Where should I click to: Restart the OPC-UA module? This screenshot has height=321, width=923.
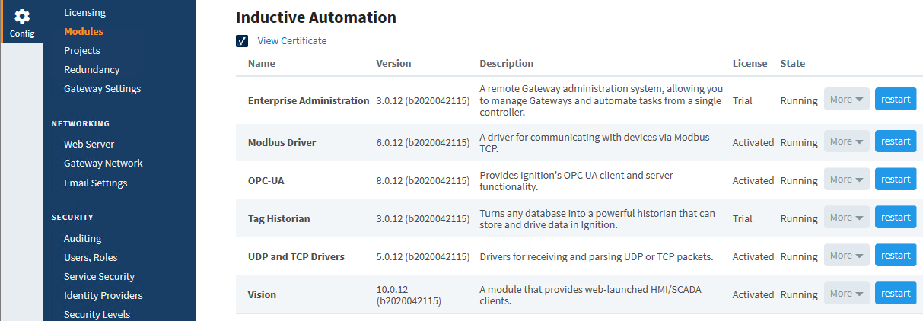tap(896, 180)
